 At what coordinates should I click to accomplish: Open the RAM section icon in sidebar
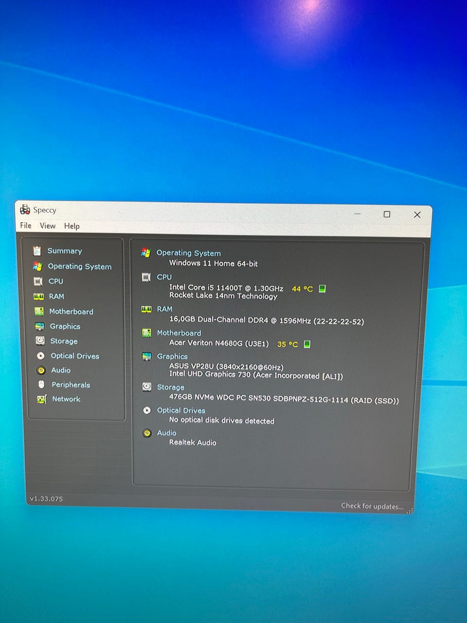(38, 296)
